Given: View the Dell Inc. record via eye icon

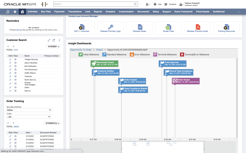Looking at the screenshot, I should click(15, 91).
